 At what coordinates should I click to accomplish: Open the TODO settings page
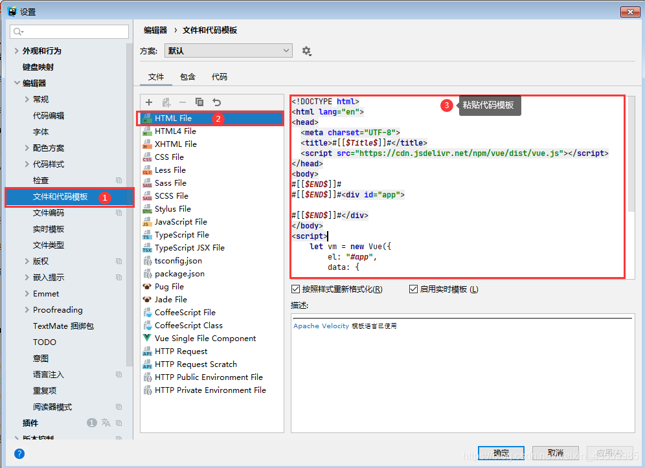45,342
